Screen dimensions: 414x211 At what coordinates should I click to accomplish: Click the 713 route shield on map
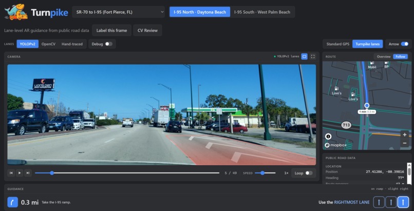tap(346, 124)
